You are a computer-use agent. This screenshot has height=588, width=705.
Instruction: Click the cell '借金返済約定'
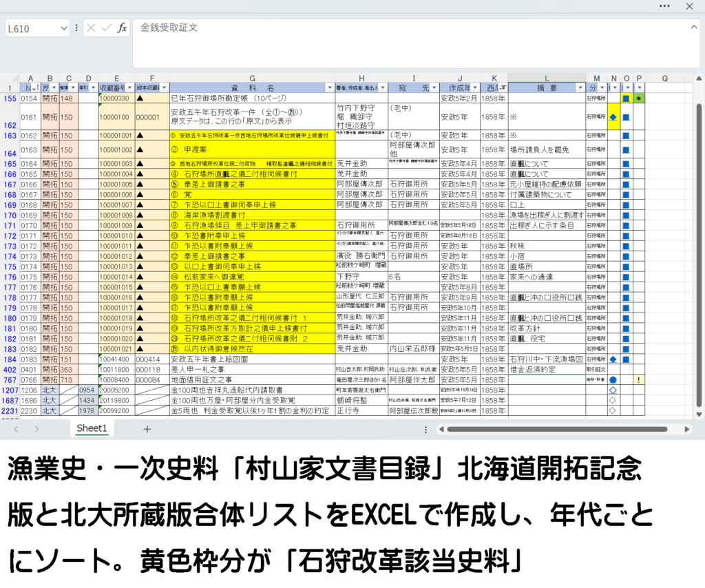tap(547, 370)
